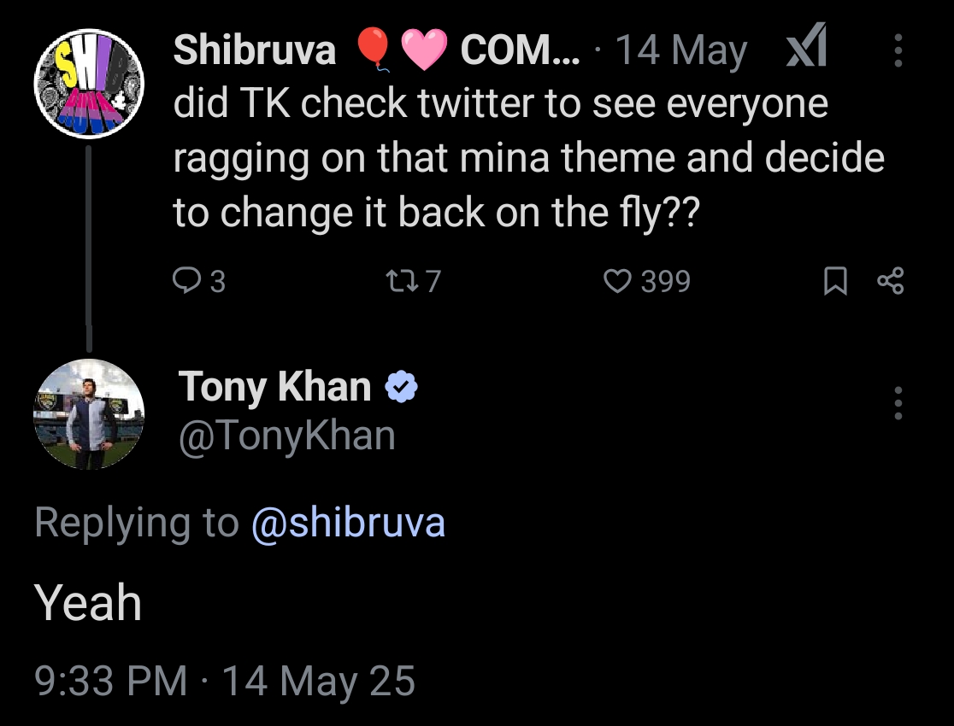The height and width of the screenshot is (726, 954).
Task: Follow the @shibruva mention link
Action: 348,522
